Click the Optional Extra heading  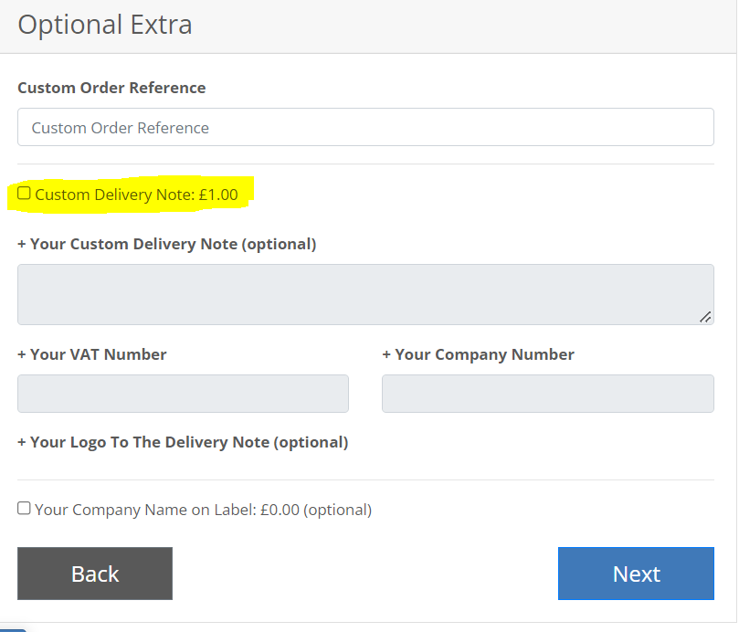click(x=105, y=25)
